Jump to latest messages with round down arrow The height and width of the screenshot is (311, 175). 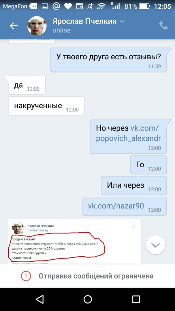point(155,245)
